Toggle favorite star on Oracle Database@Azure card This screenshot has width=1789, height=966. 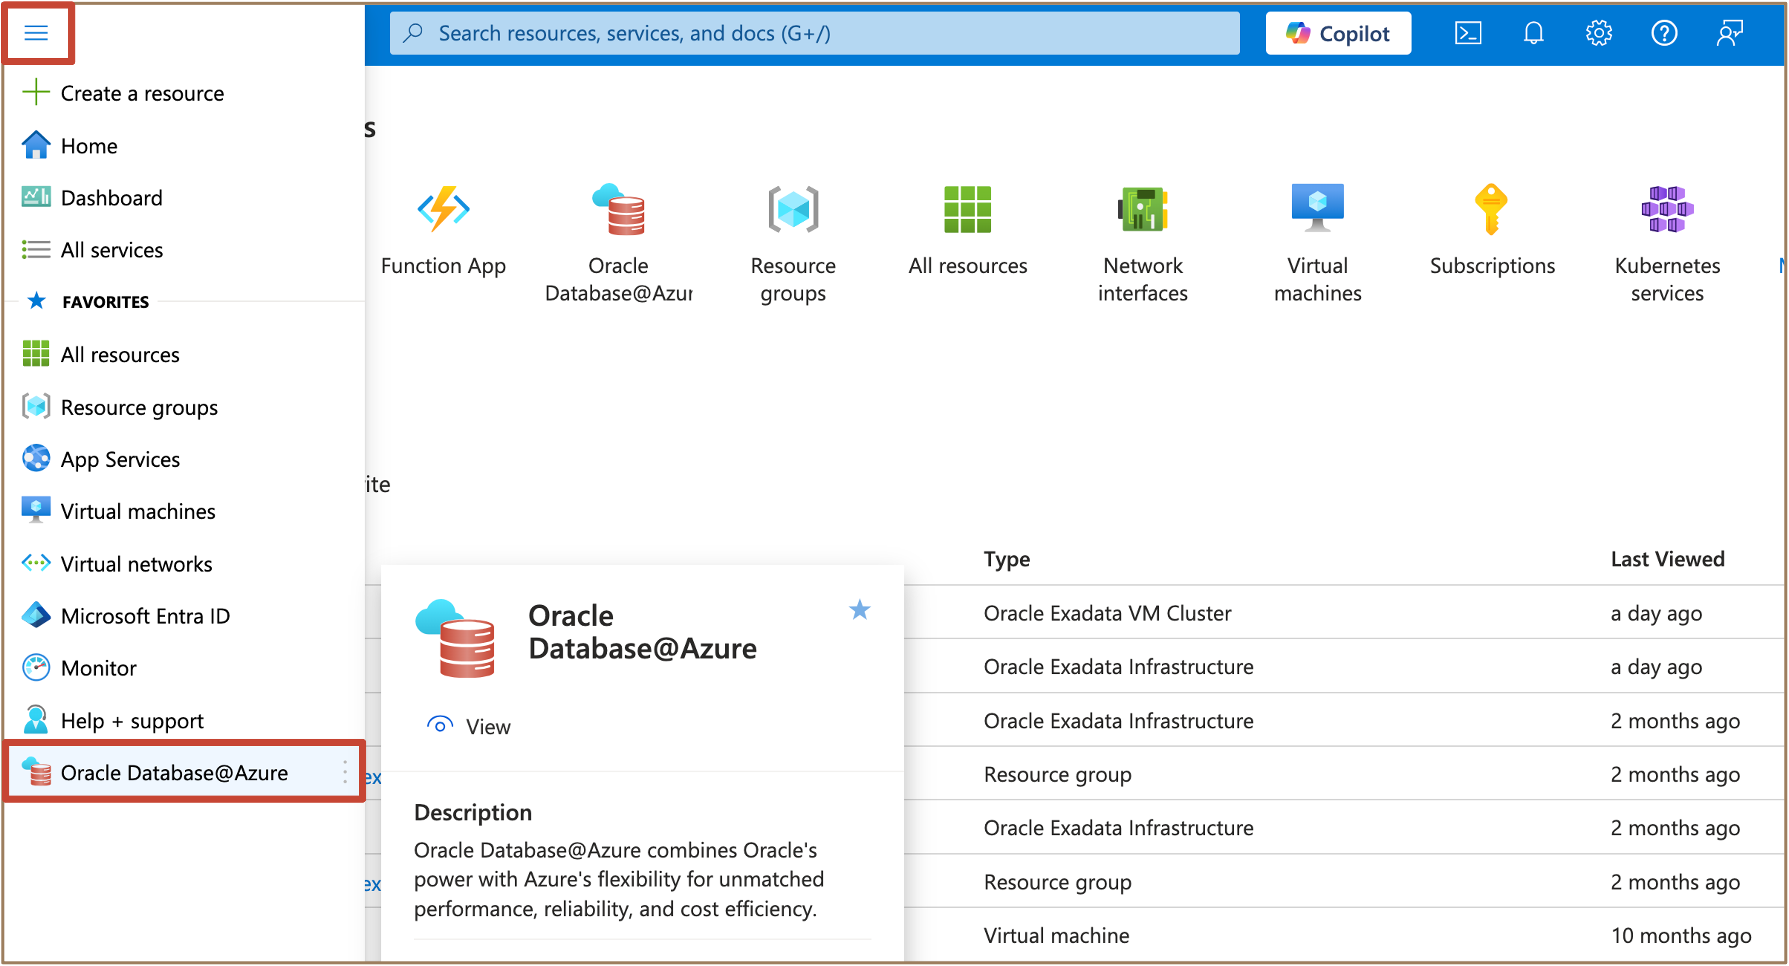(x=859, y=610)
